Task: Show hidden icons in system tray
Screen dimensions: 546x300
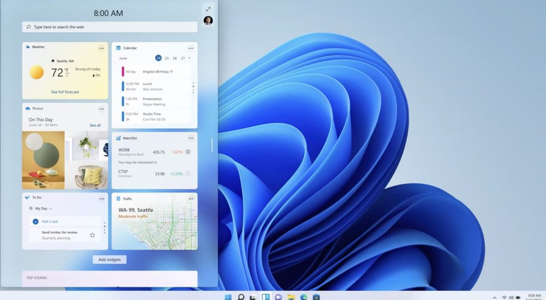Action: [495, 297]
